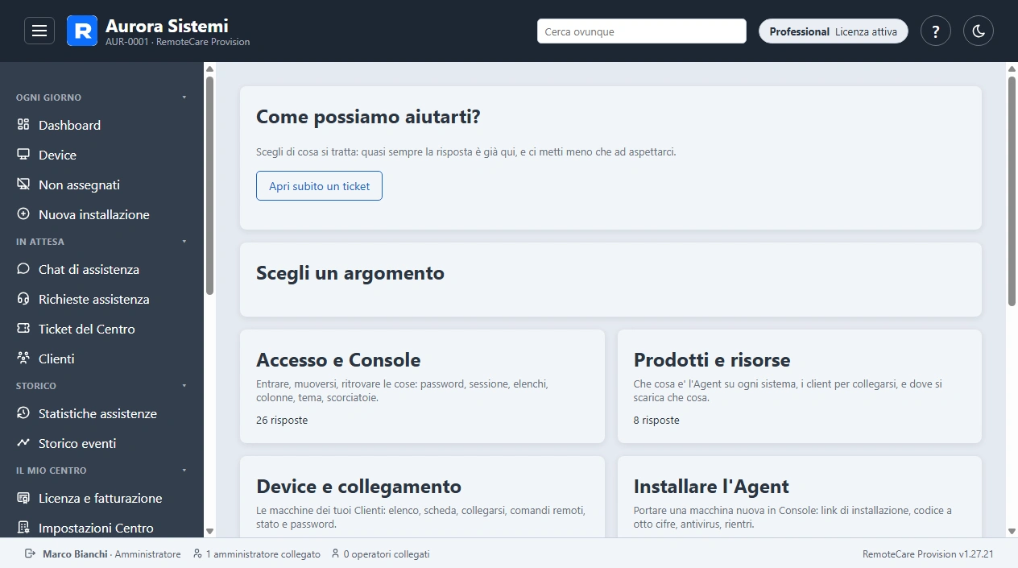Viewport: 1018px width, 568px height.
Task: Click the RemoteCare blue R logo
Action: click(82, 31)
